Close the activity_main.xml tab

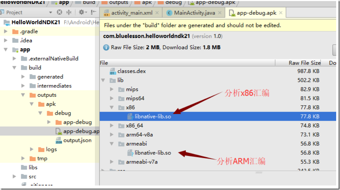tap(157, 13)
